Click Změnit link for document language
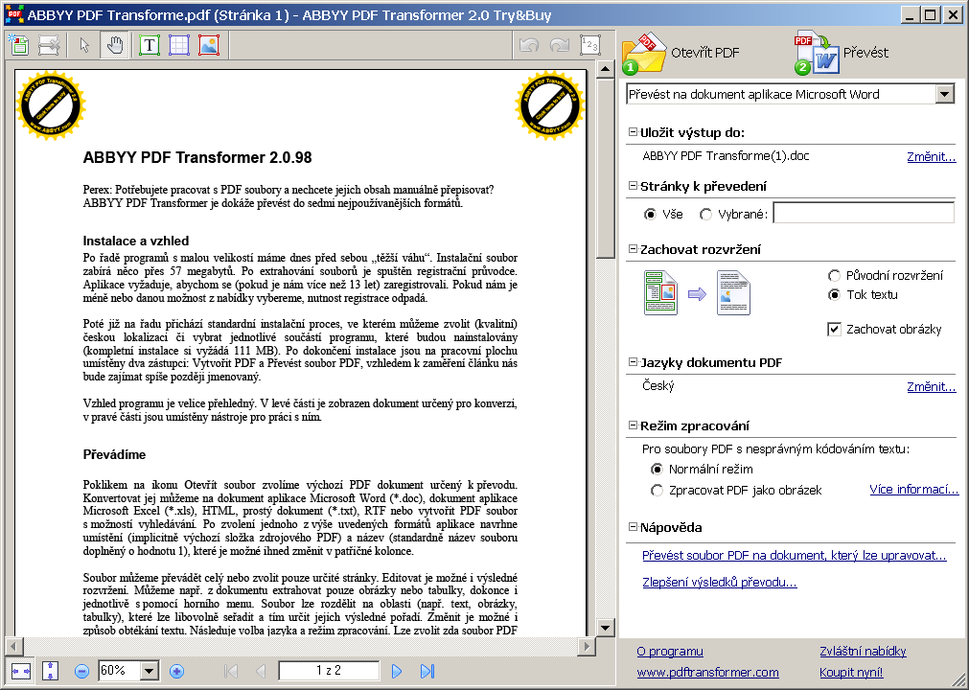Screen dimensions: 969x690 tap(932, 387)
